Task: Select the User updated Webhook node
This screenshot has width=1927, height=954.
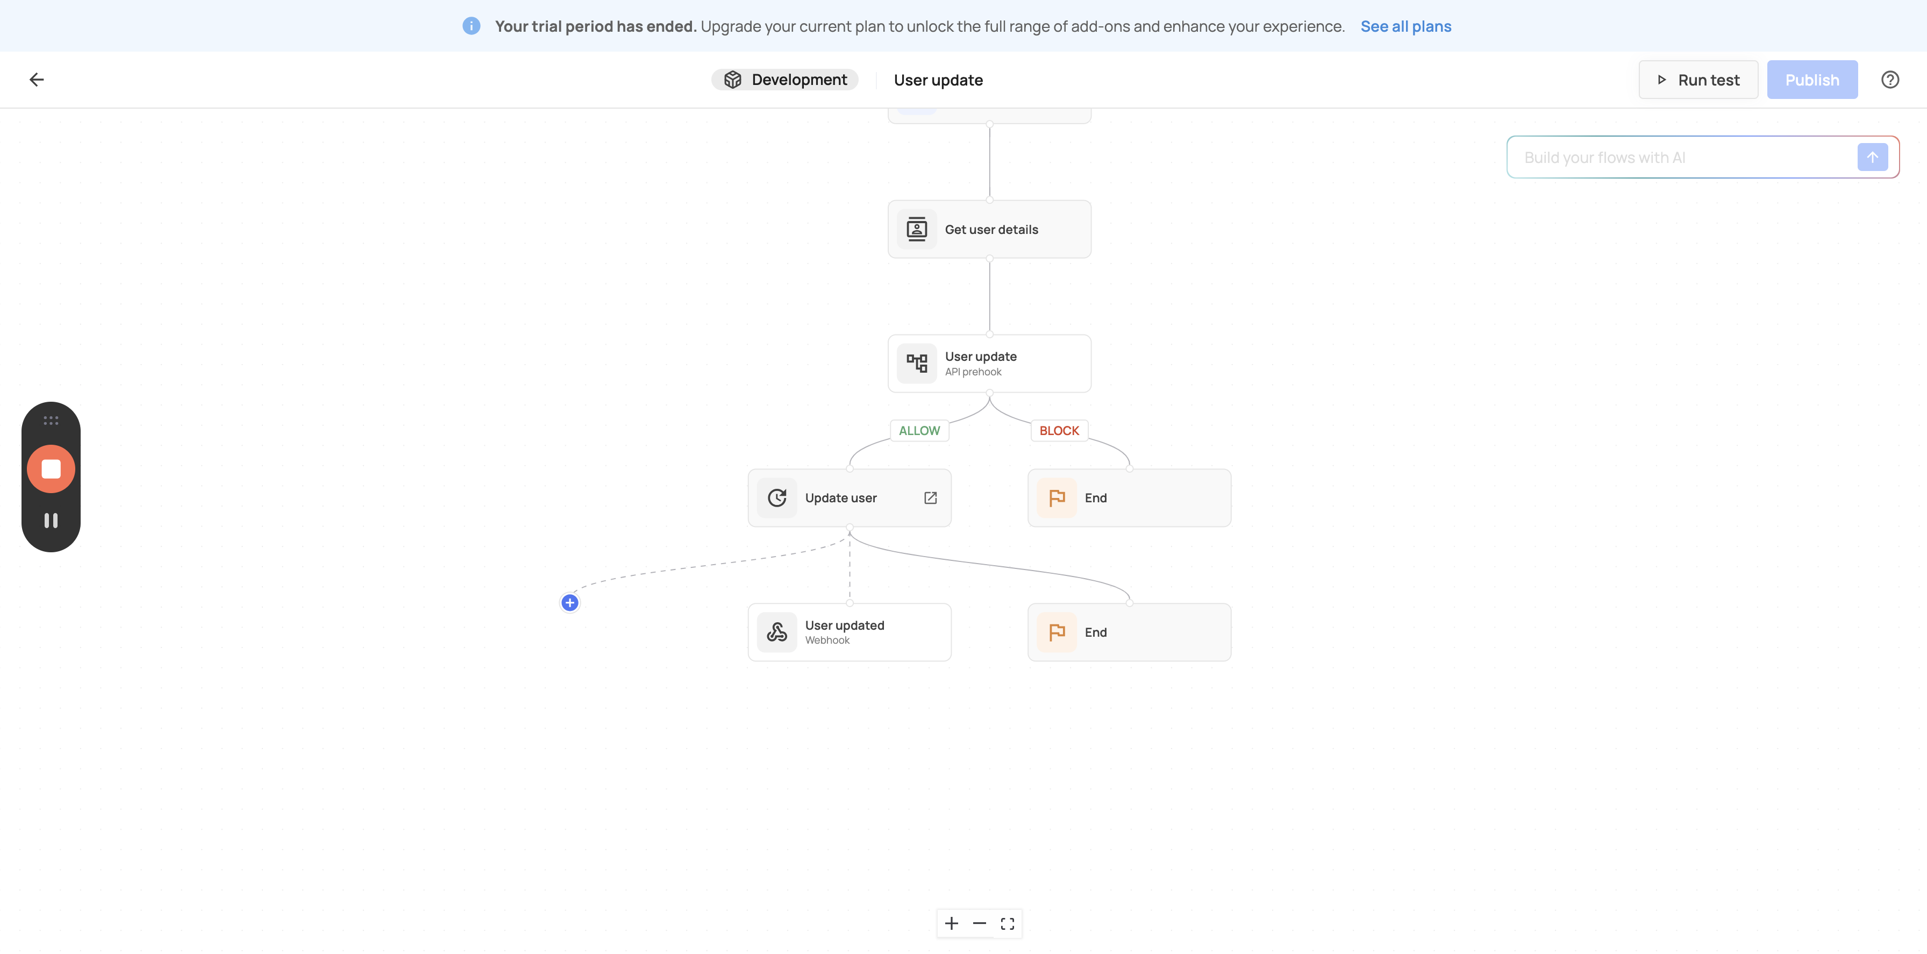Action: pos(849,632)
